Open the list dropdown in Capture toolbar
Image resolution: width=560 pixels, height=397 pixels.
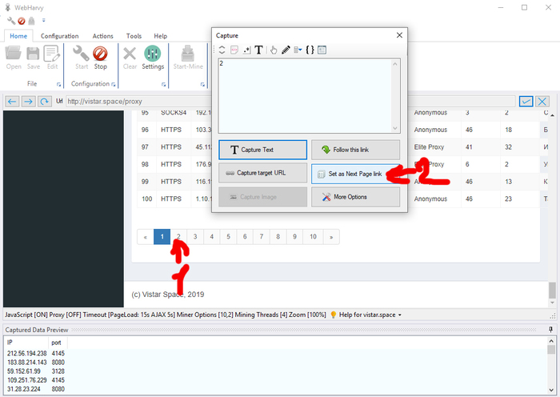point(298,50)
